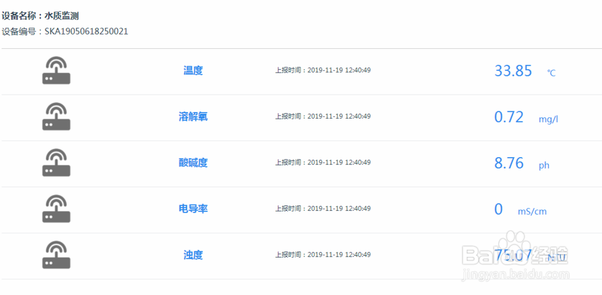
Task: Open the 电导率 sensor link
Action: (x=193, y=209)
